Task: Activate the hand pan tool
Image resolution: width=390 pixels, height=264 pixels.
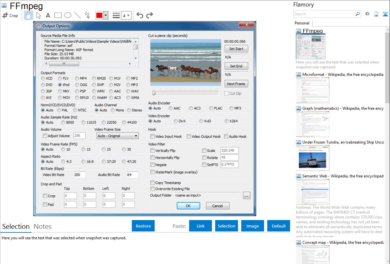Action: [28, 15]
